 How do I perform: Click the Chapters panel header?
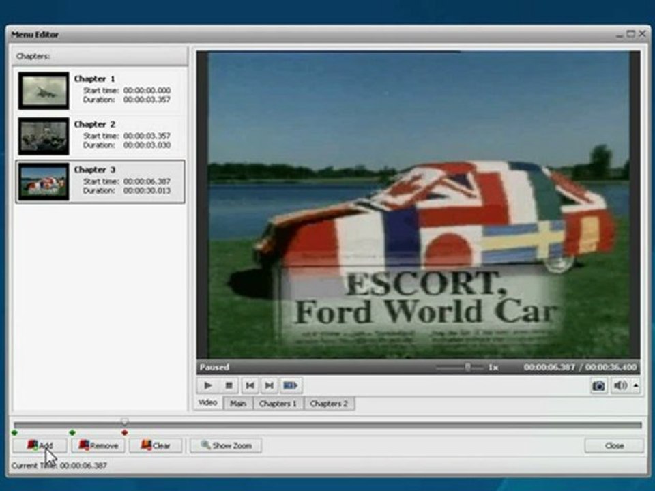(x=100, y=56)
